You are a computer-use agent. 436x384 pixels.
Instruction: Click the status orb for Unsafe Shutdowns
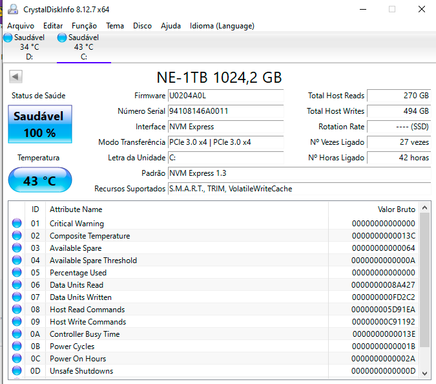click(17, 370)
